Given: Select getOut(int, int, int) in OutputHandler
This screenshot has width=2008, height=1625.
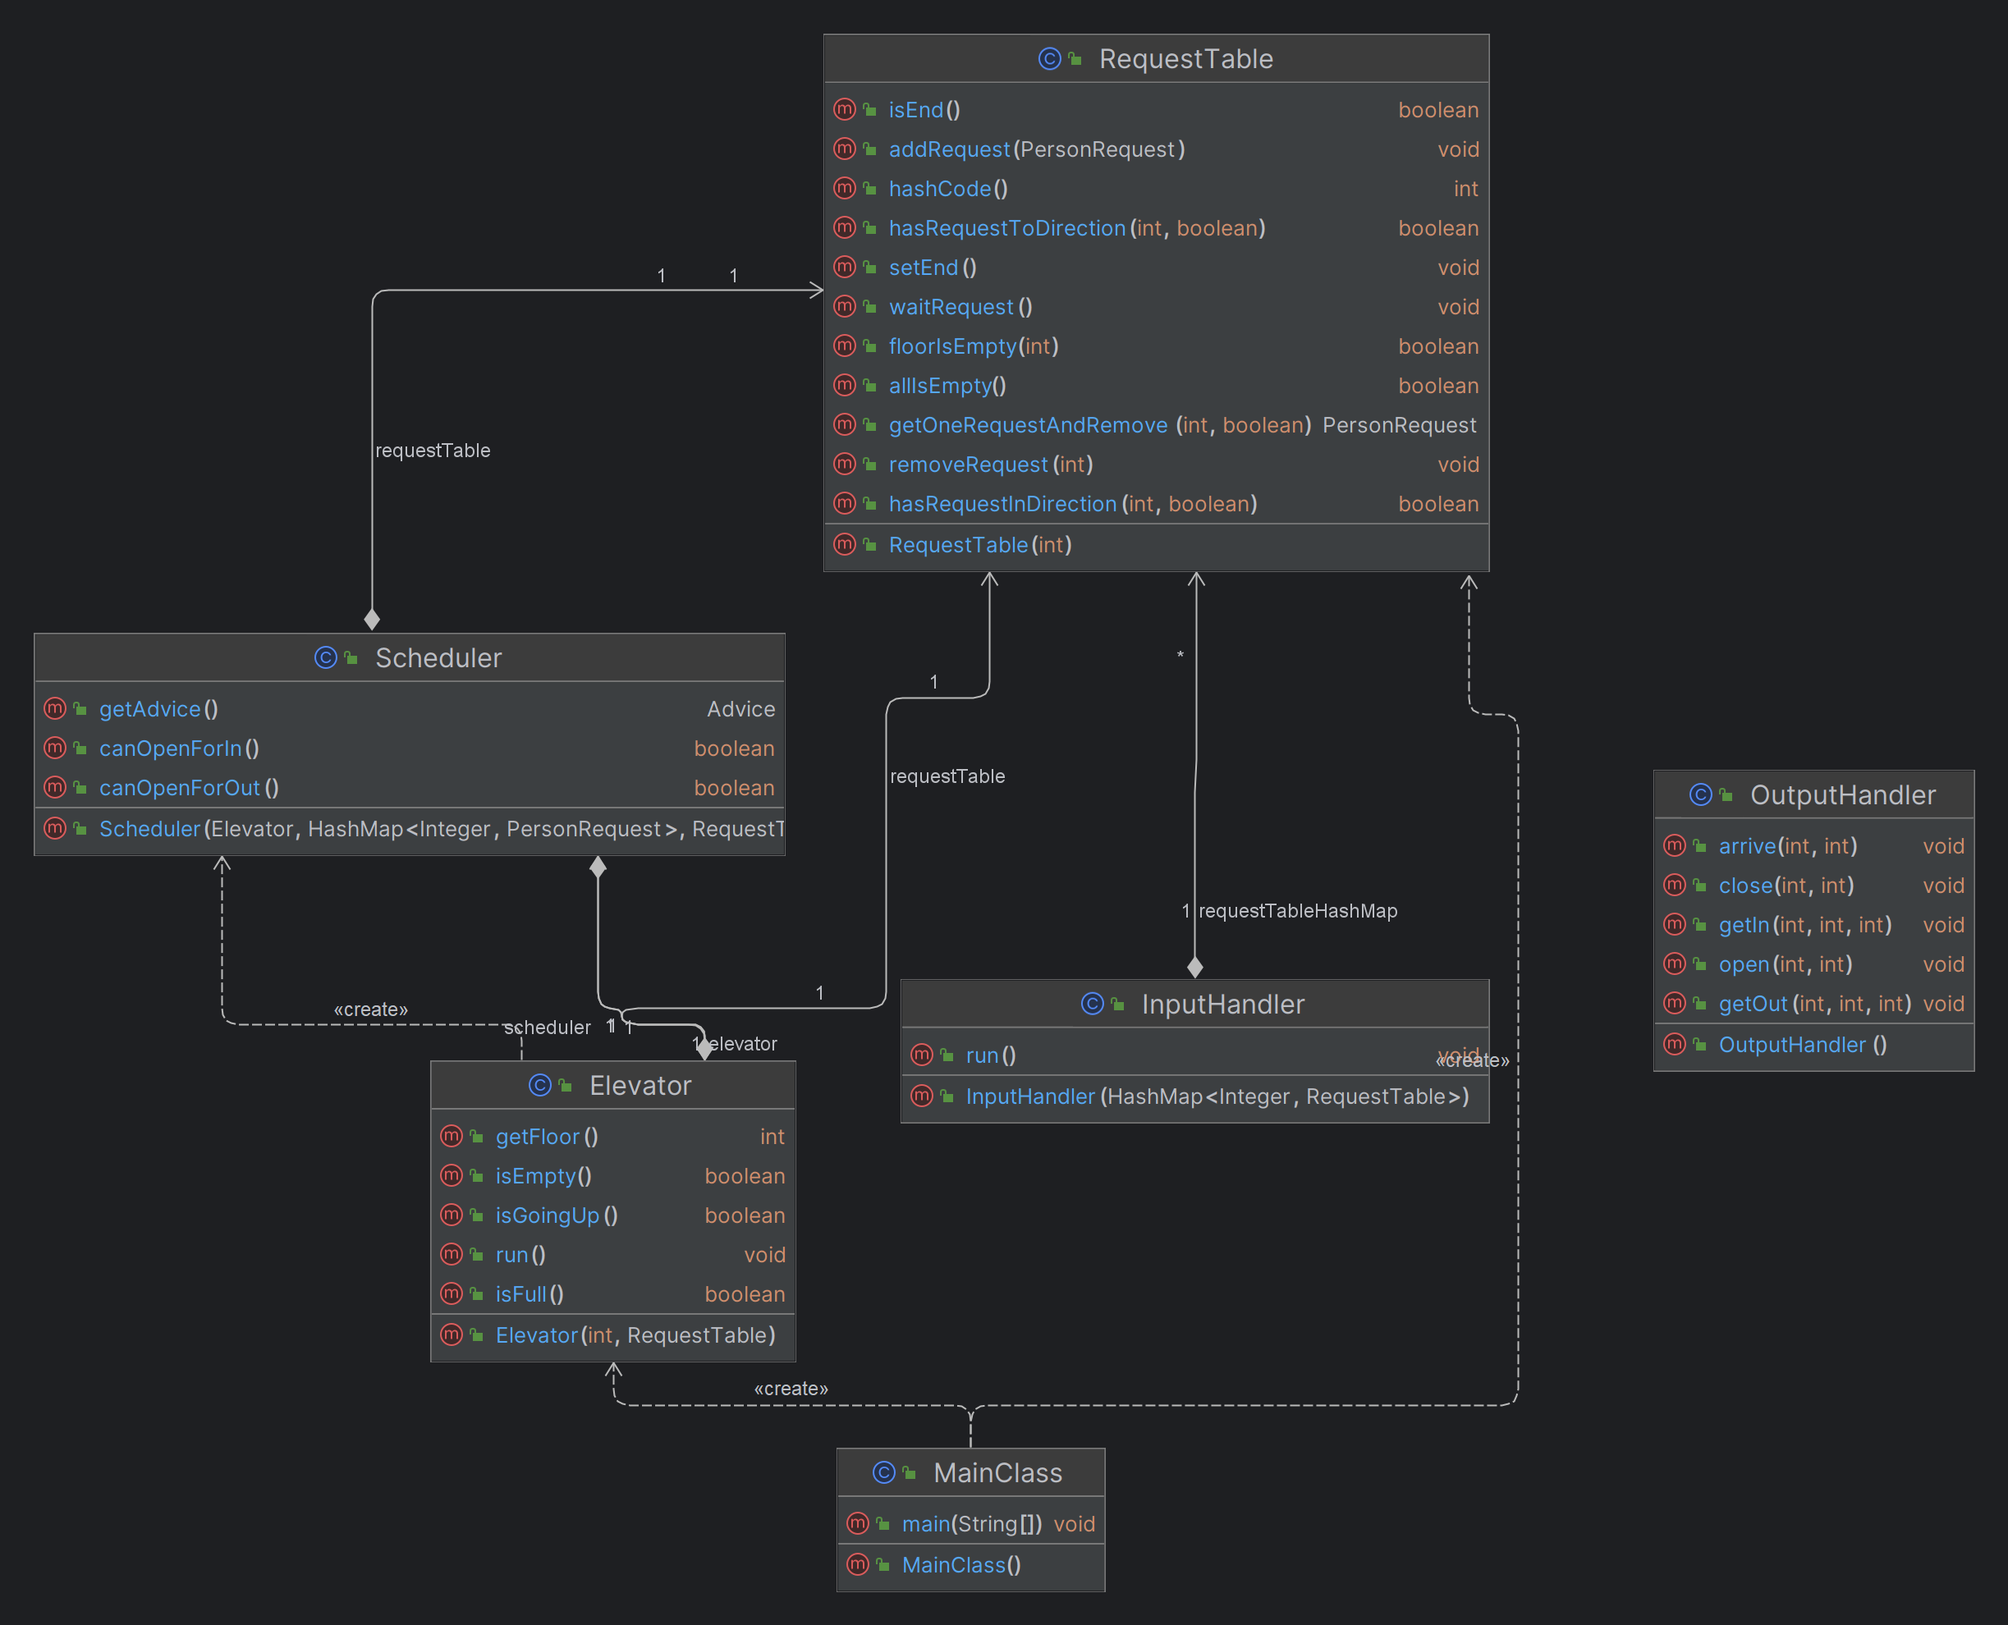Looking at the screenshot, I should click(x=1813, y=1004).
